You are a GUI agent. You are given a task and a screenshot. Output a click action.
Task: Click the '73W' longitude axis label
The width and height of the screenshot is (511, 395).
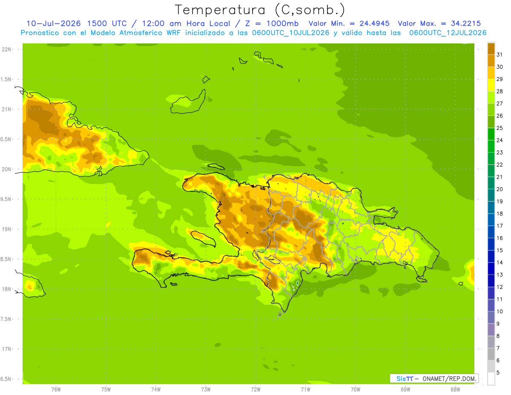click(206, 389)
